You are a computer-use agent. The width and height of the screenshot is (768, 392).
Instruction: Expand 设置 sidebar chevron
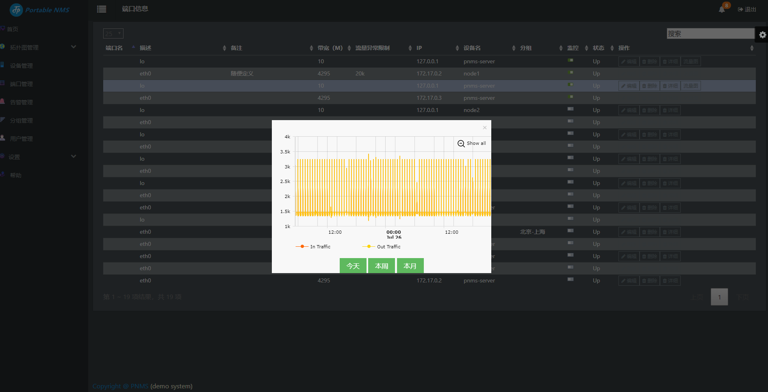(x=74, y=156)
